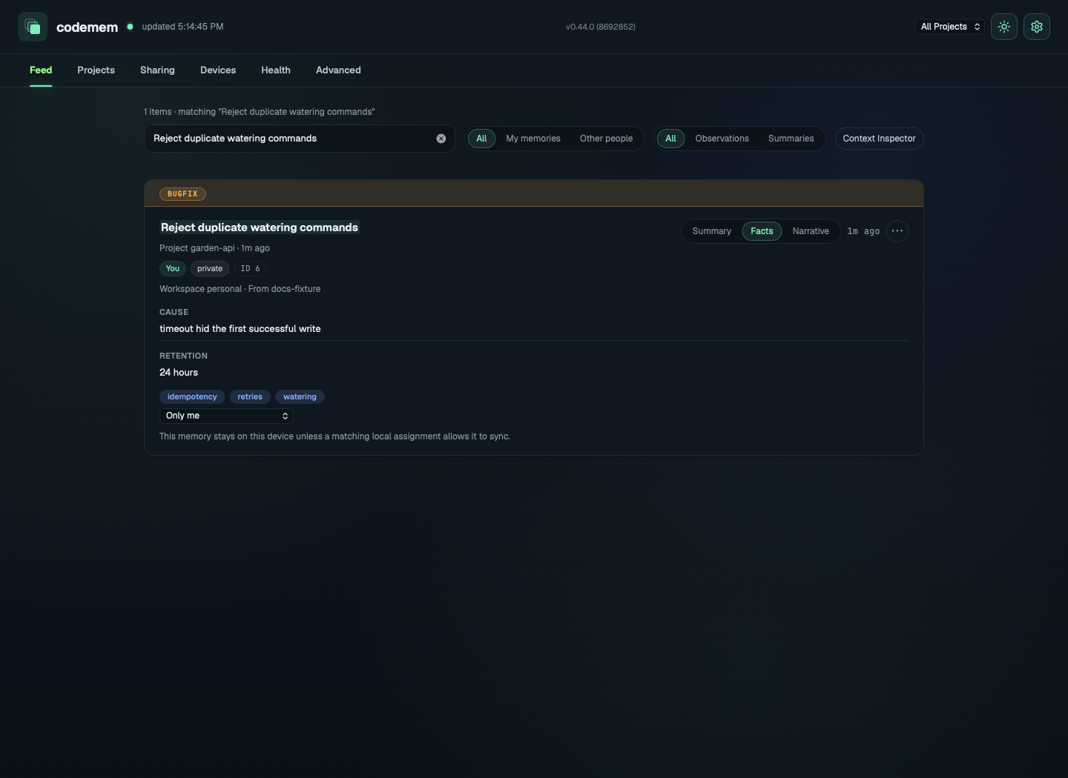Select the All ownership filter
Screen dimensions: 1068x778
(x=481, y=139)
